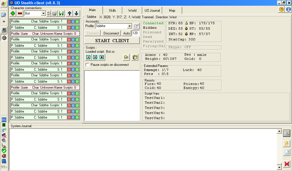Open the Profile dropdown under Accounts
The width and height of the screenshot is (292, 171).
(x=129, y=26)
